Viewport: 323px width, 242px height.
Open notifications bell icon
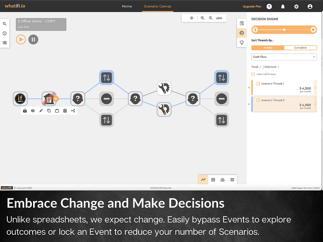pos(283,6)
